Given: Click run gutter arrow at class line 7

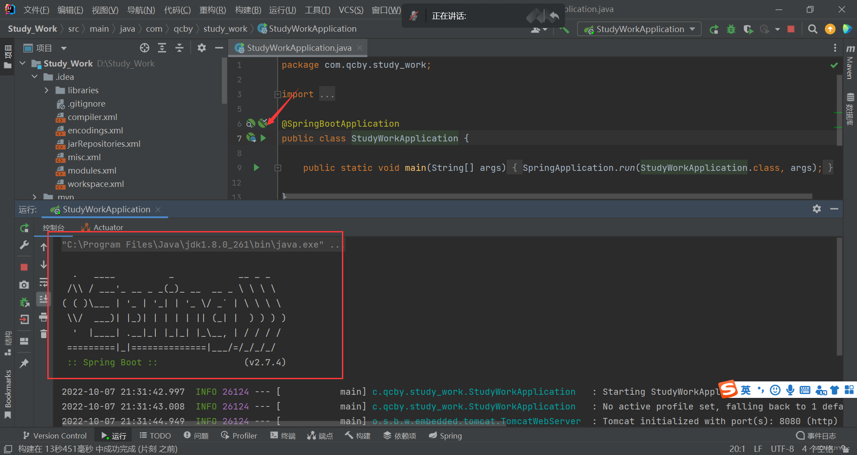Looking at the screenshot, I should tap(263, 138).
